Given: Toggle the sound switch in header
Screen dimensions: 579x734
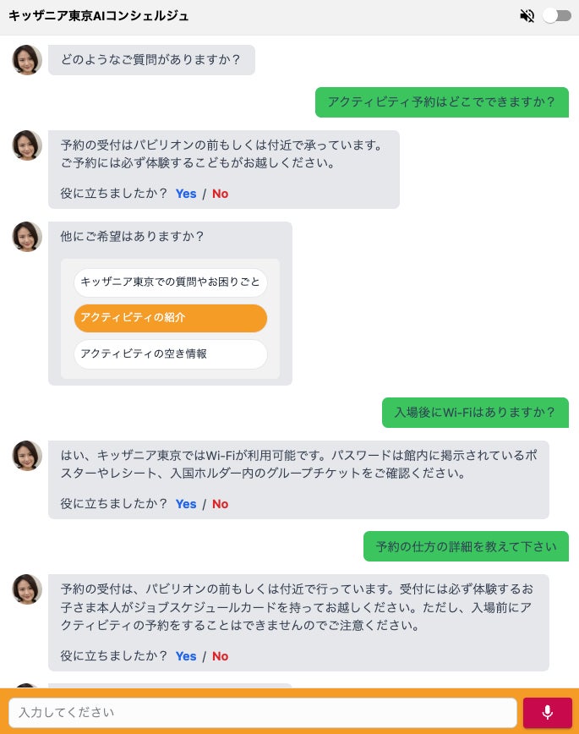Looking at the screenshot, I should coord(557,16).
